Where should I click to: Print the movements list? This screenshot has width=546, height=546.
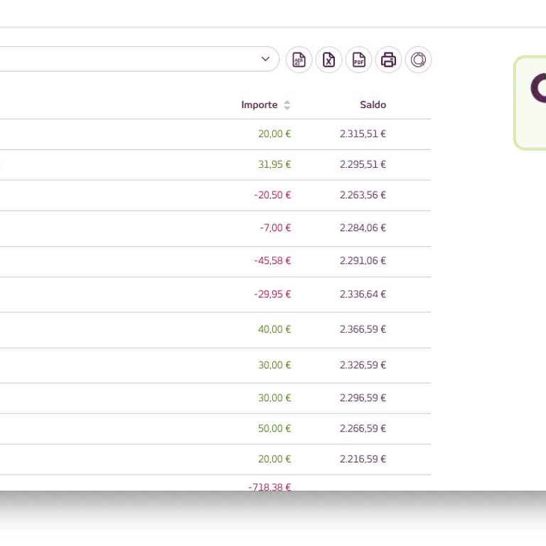388,60
